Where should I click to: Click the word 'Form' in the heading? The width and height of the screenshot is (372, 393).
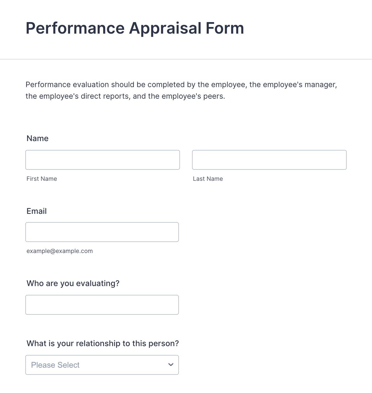[225, 28]
